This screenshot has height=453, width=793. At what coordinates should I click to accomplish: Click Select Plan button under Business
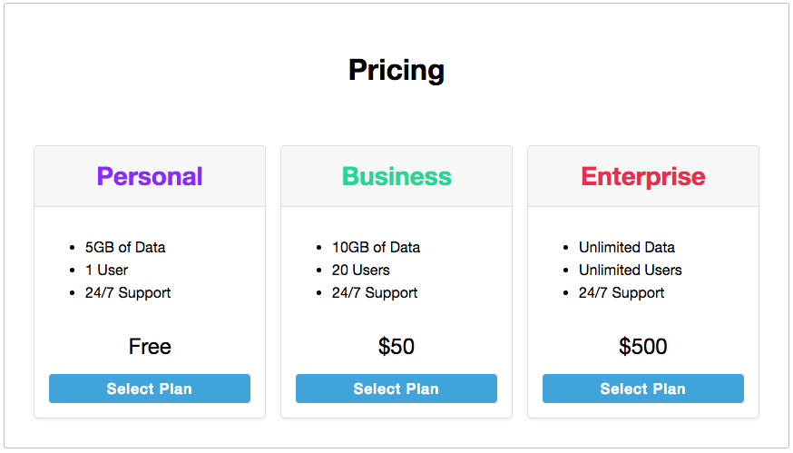coord(396,389)
